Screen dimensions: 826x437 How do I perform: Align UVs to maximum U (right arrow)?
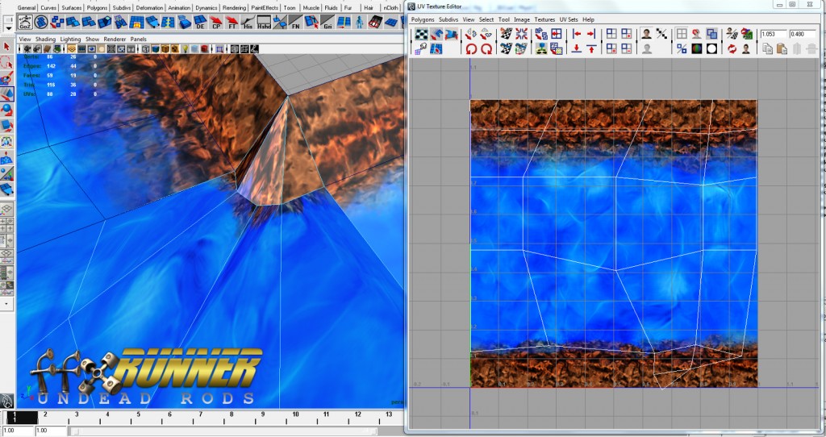pyautogui.click(x=591, y=34)
